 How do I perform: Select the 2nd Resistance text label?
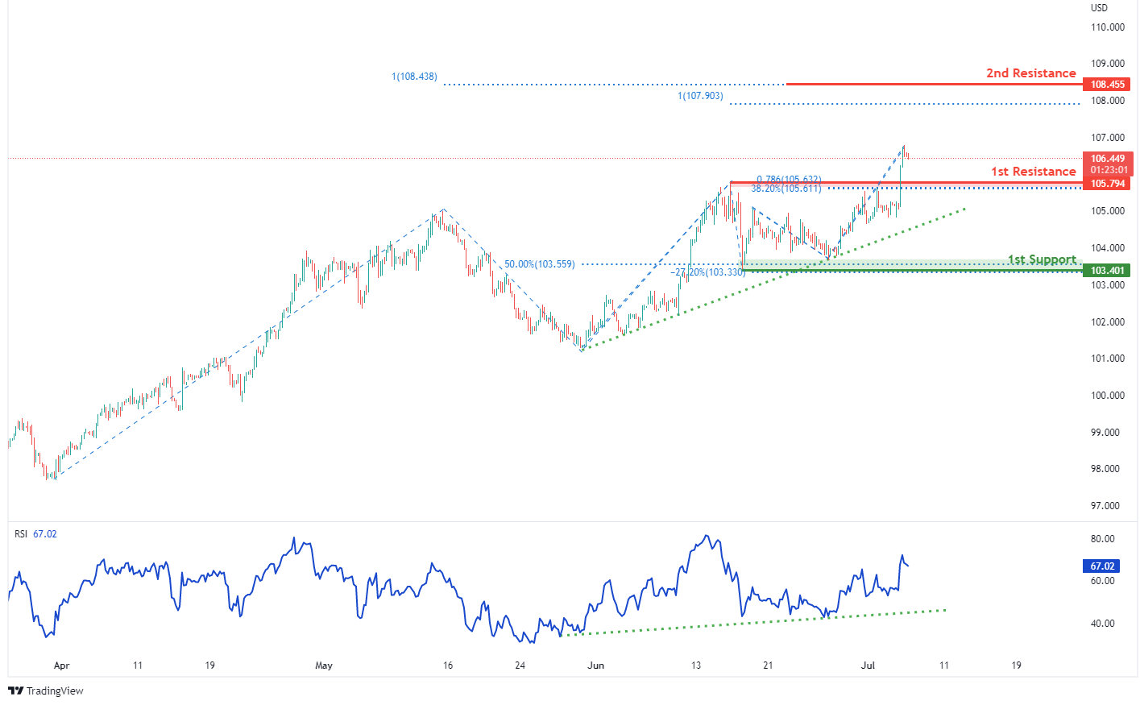(x=1030, y=73)
